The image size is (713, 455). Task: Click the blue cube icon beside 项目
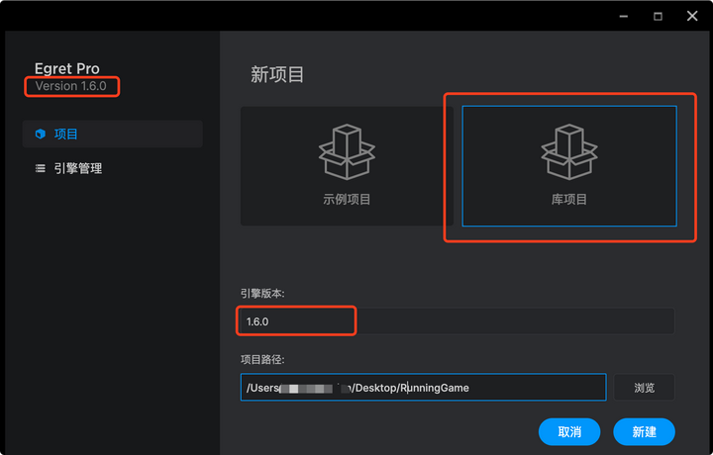[x=41, y=134]
